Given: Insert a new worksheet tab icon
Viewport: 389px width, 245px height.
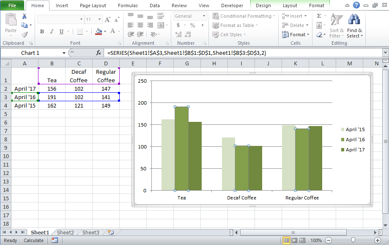Looking at the screenshot, I should pos(111,232).
